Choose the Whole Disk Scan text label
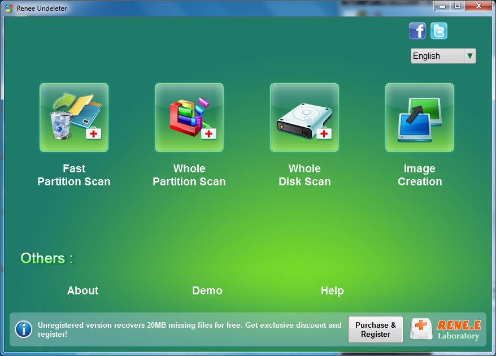 (304, 175)
